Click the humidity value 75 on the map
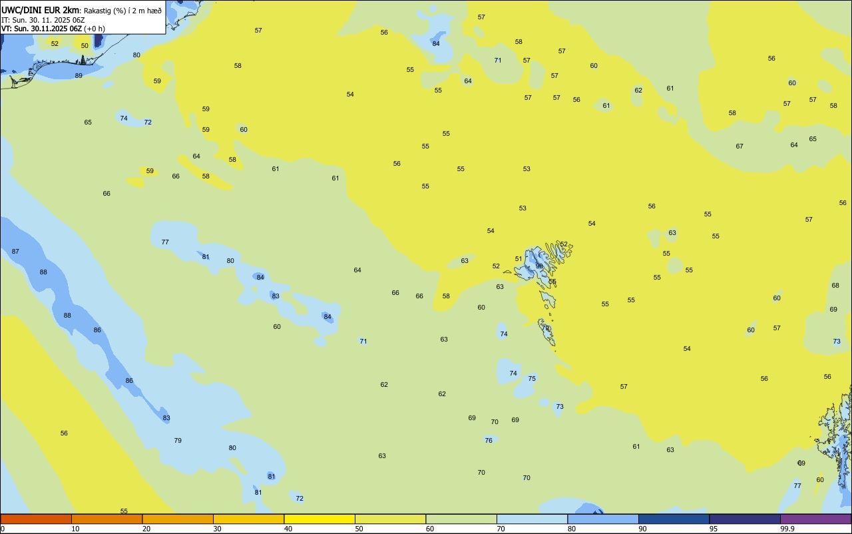 532,379
